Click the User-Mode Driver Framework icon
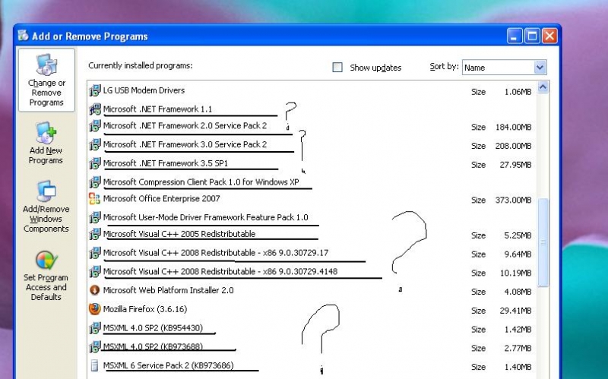Viewport: 608px width, 379px height. click(94, 217)
